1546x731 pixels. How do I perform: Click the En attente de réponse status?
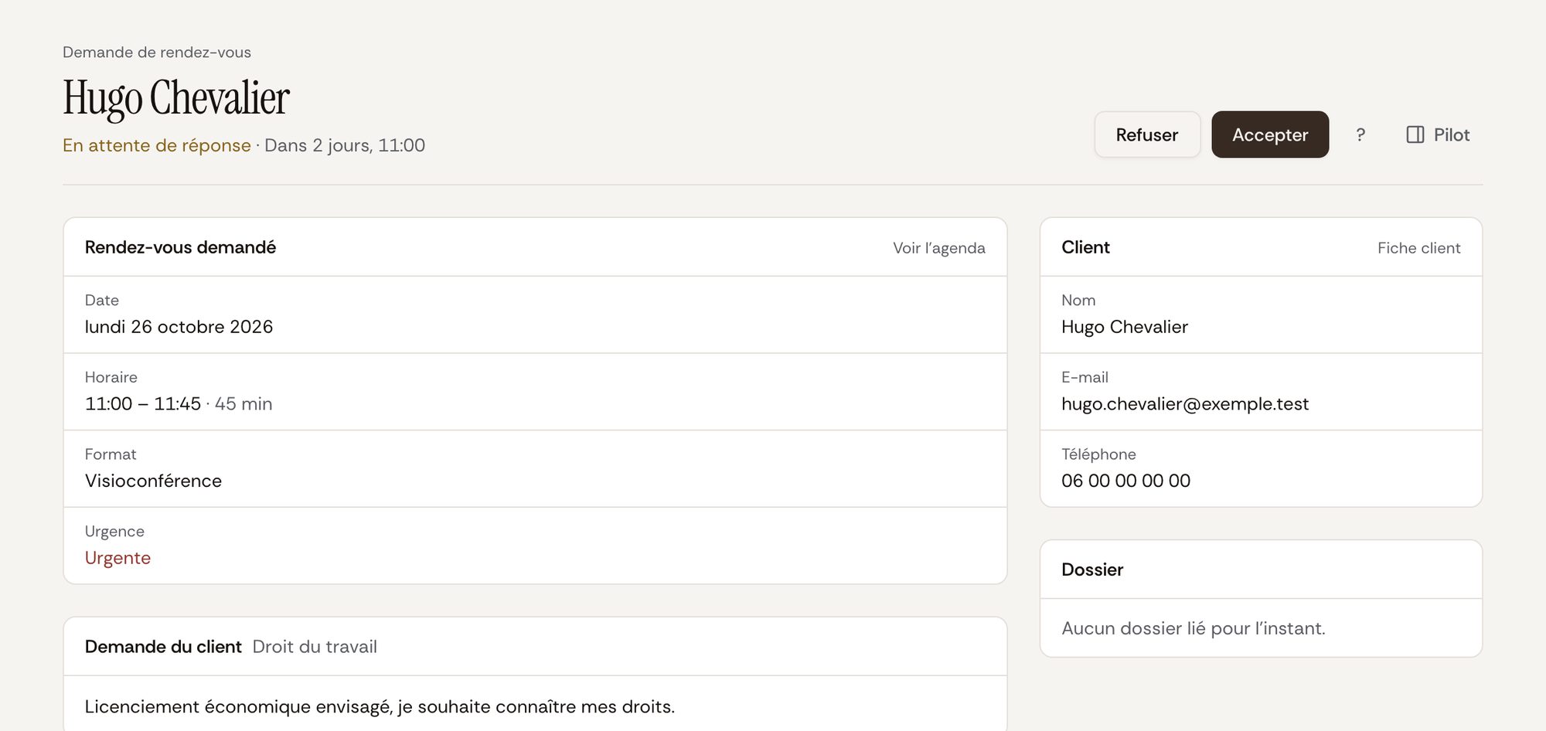click(157, 145)
